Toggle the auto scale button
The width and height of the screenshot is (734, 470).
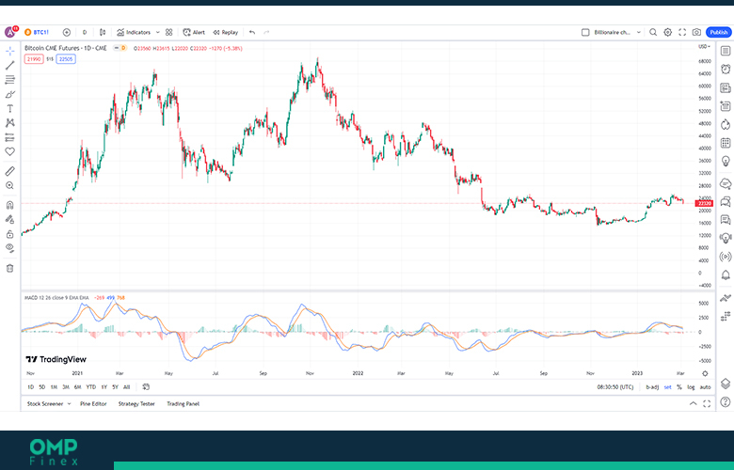click(705, 386)
